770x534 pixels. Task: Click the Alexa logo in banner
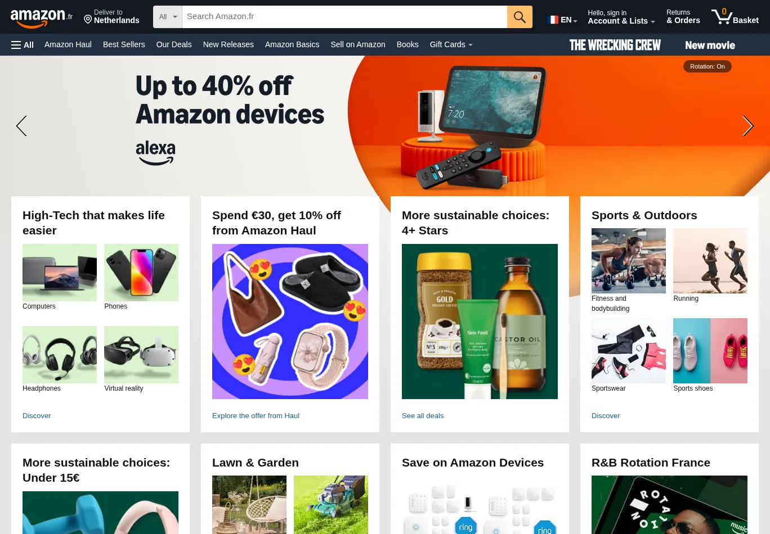[155, 153]
